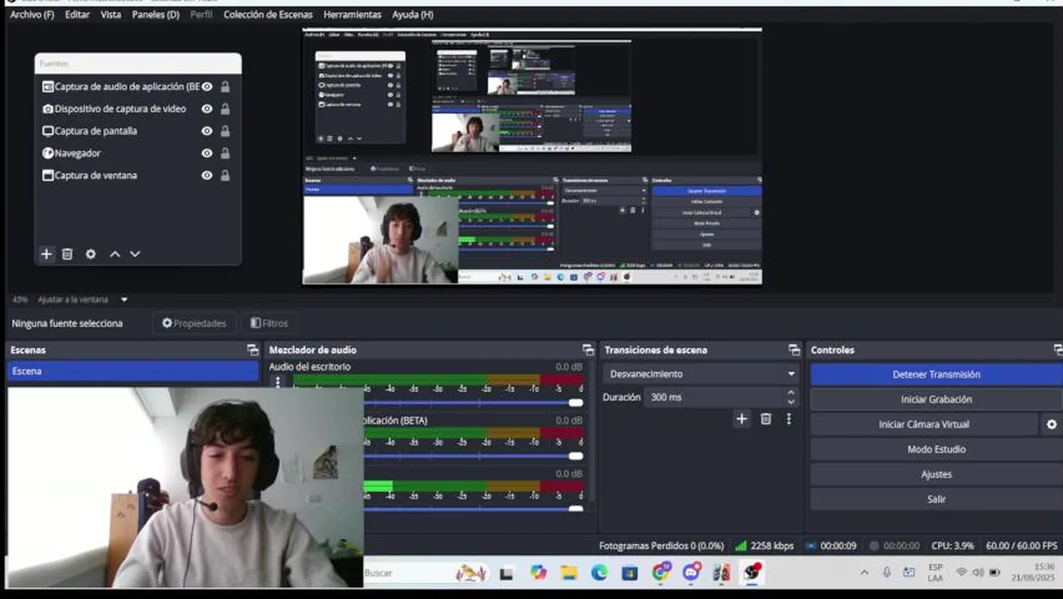Hide Captura de ventana source
1063x599 pixels.
[207, 176]
